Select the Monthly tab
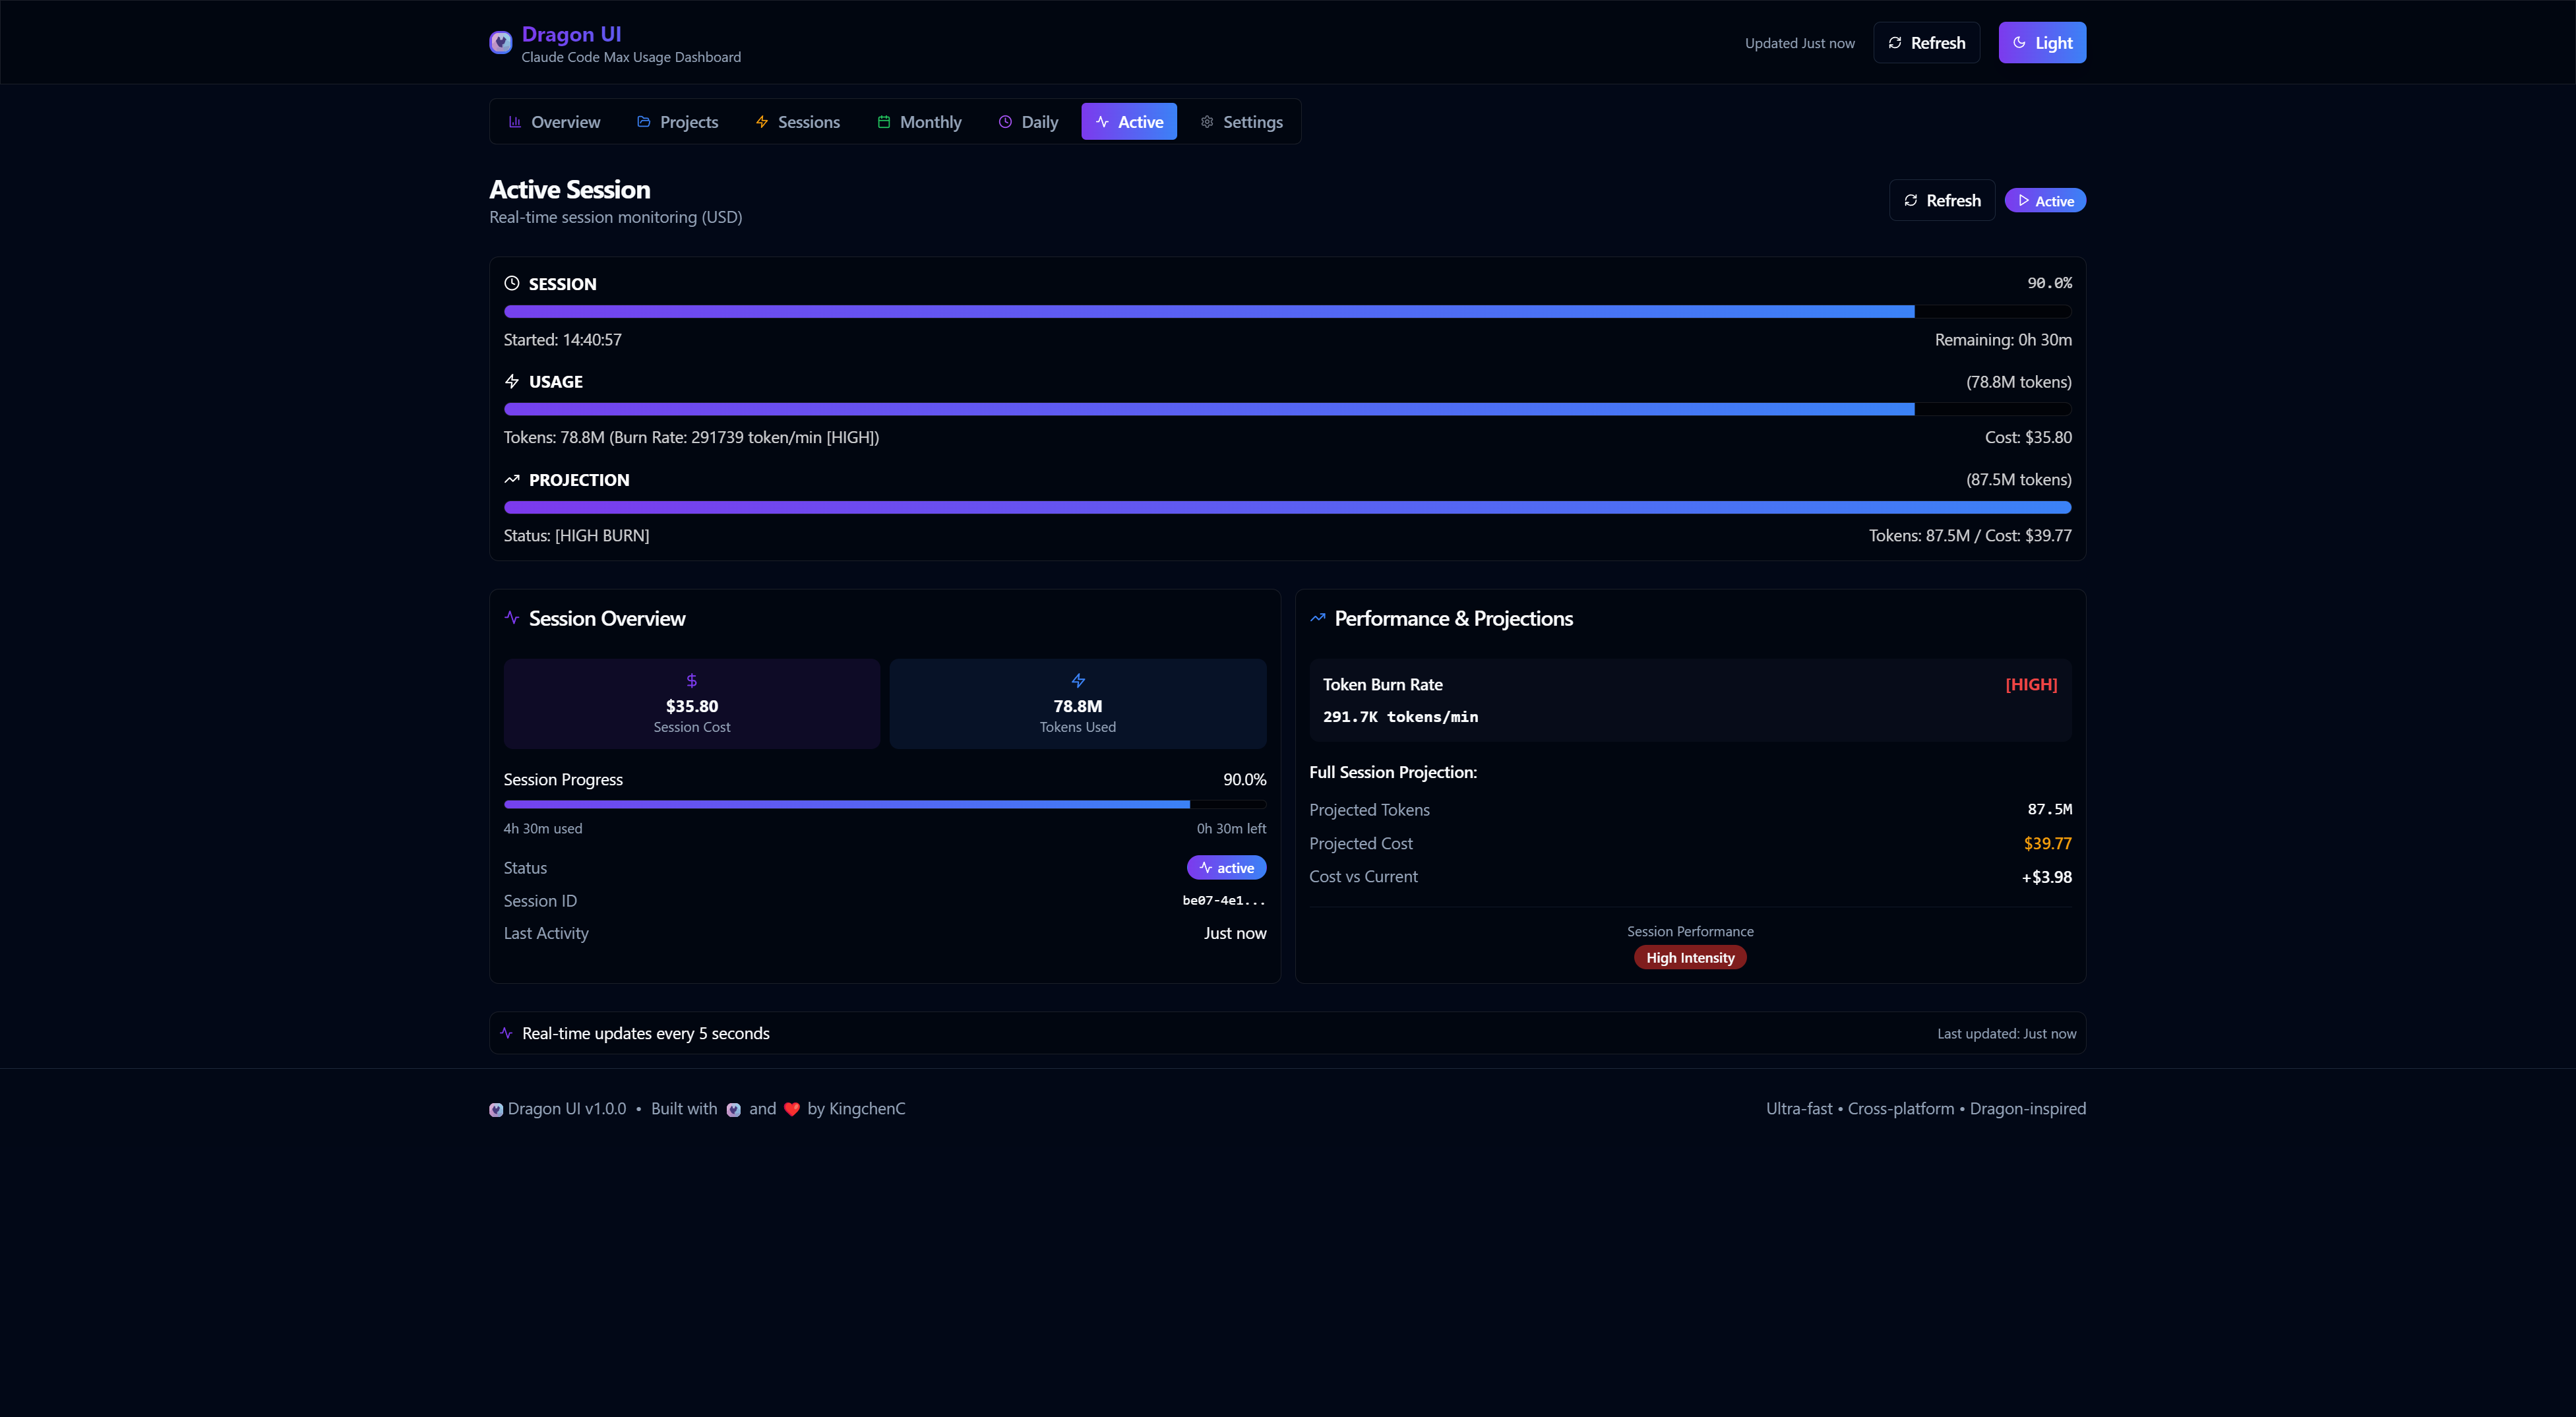This screenshot has width=2576, height=1417. (920, 122)
